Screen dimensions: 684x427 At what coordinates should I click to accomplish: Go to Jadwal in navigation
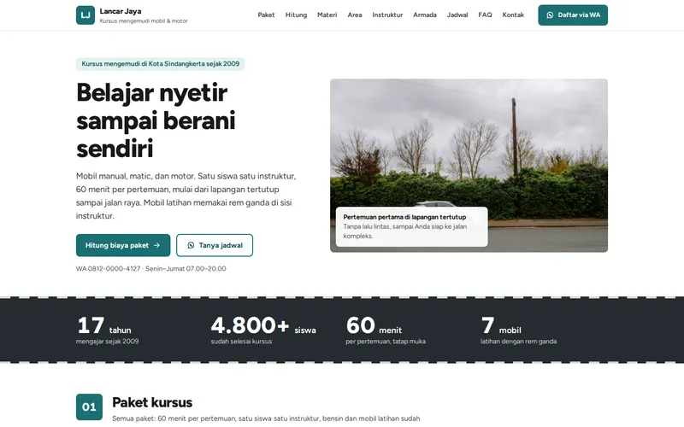457,15
